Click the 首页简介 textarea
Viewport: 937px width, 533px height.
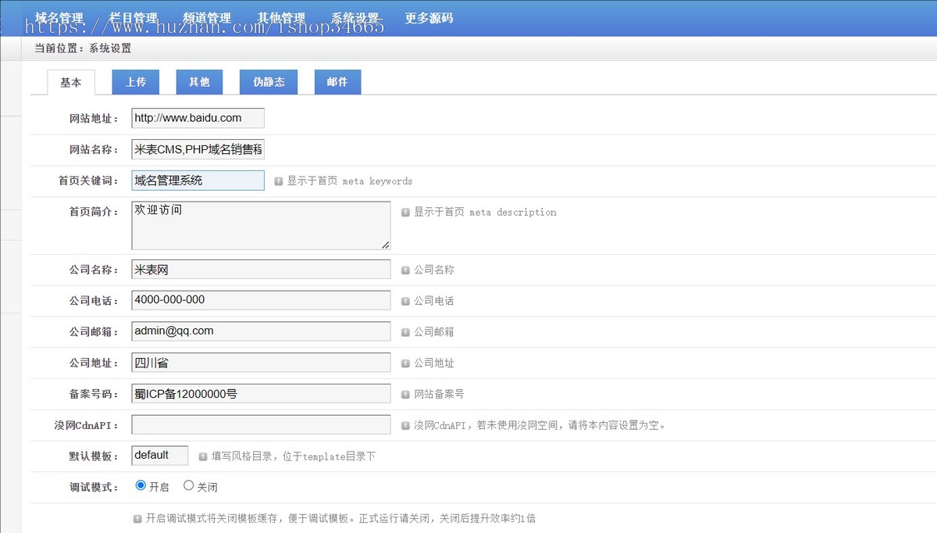click(x=261, y=226)
